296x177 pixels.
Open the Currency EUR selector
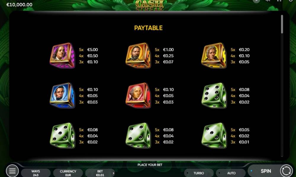point(68,173)
